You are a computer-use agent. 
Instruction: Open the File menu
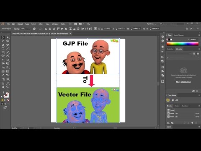tap(8, 24)
